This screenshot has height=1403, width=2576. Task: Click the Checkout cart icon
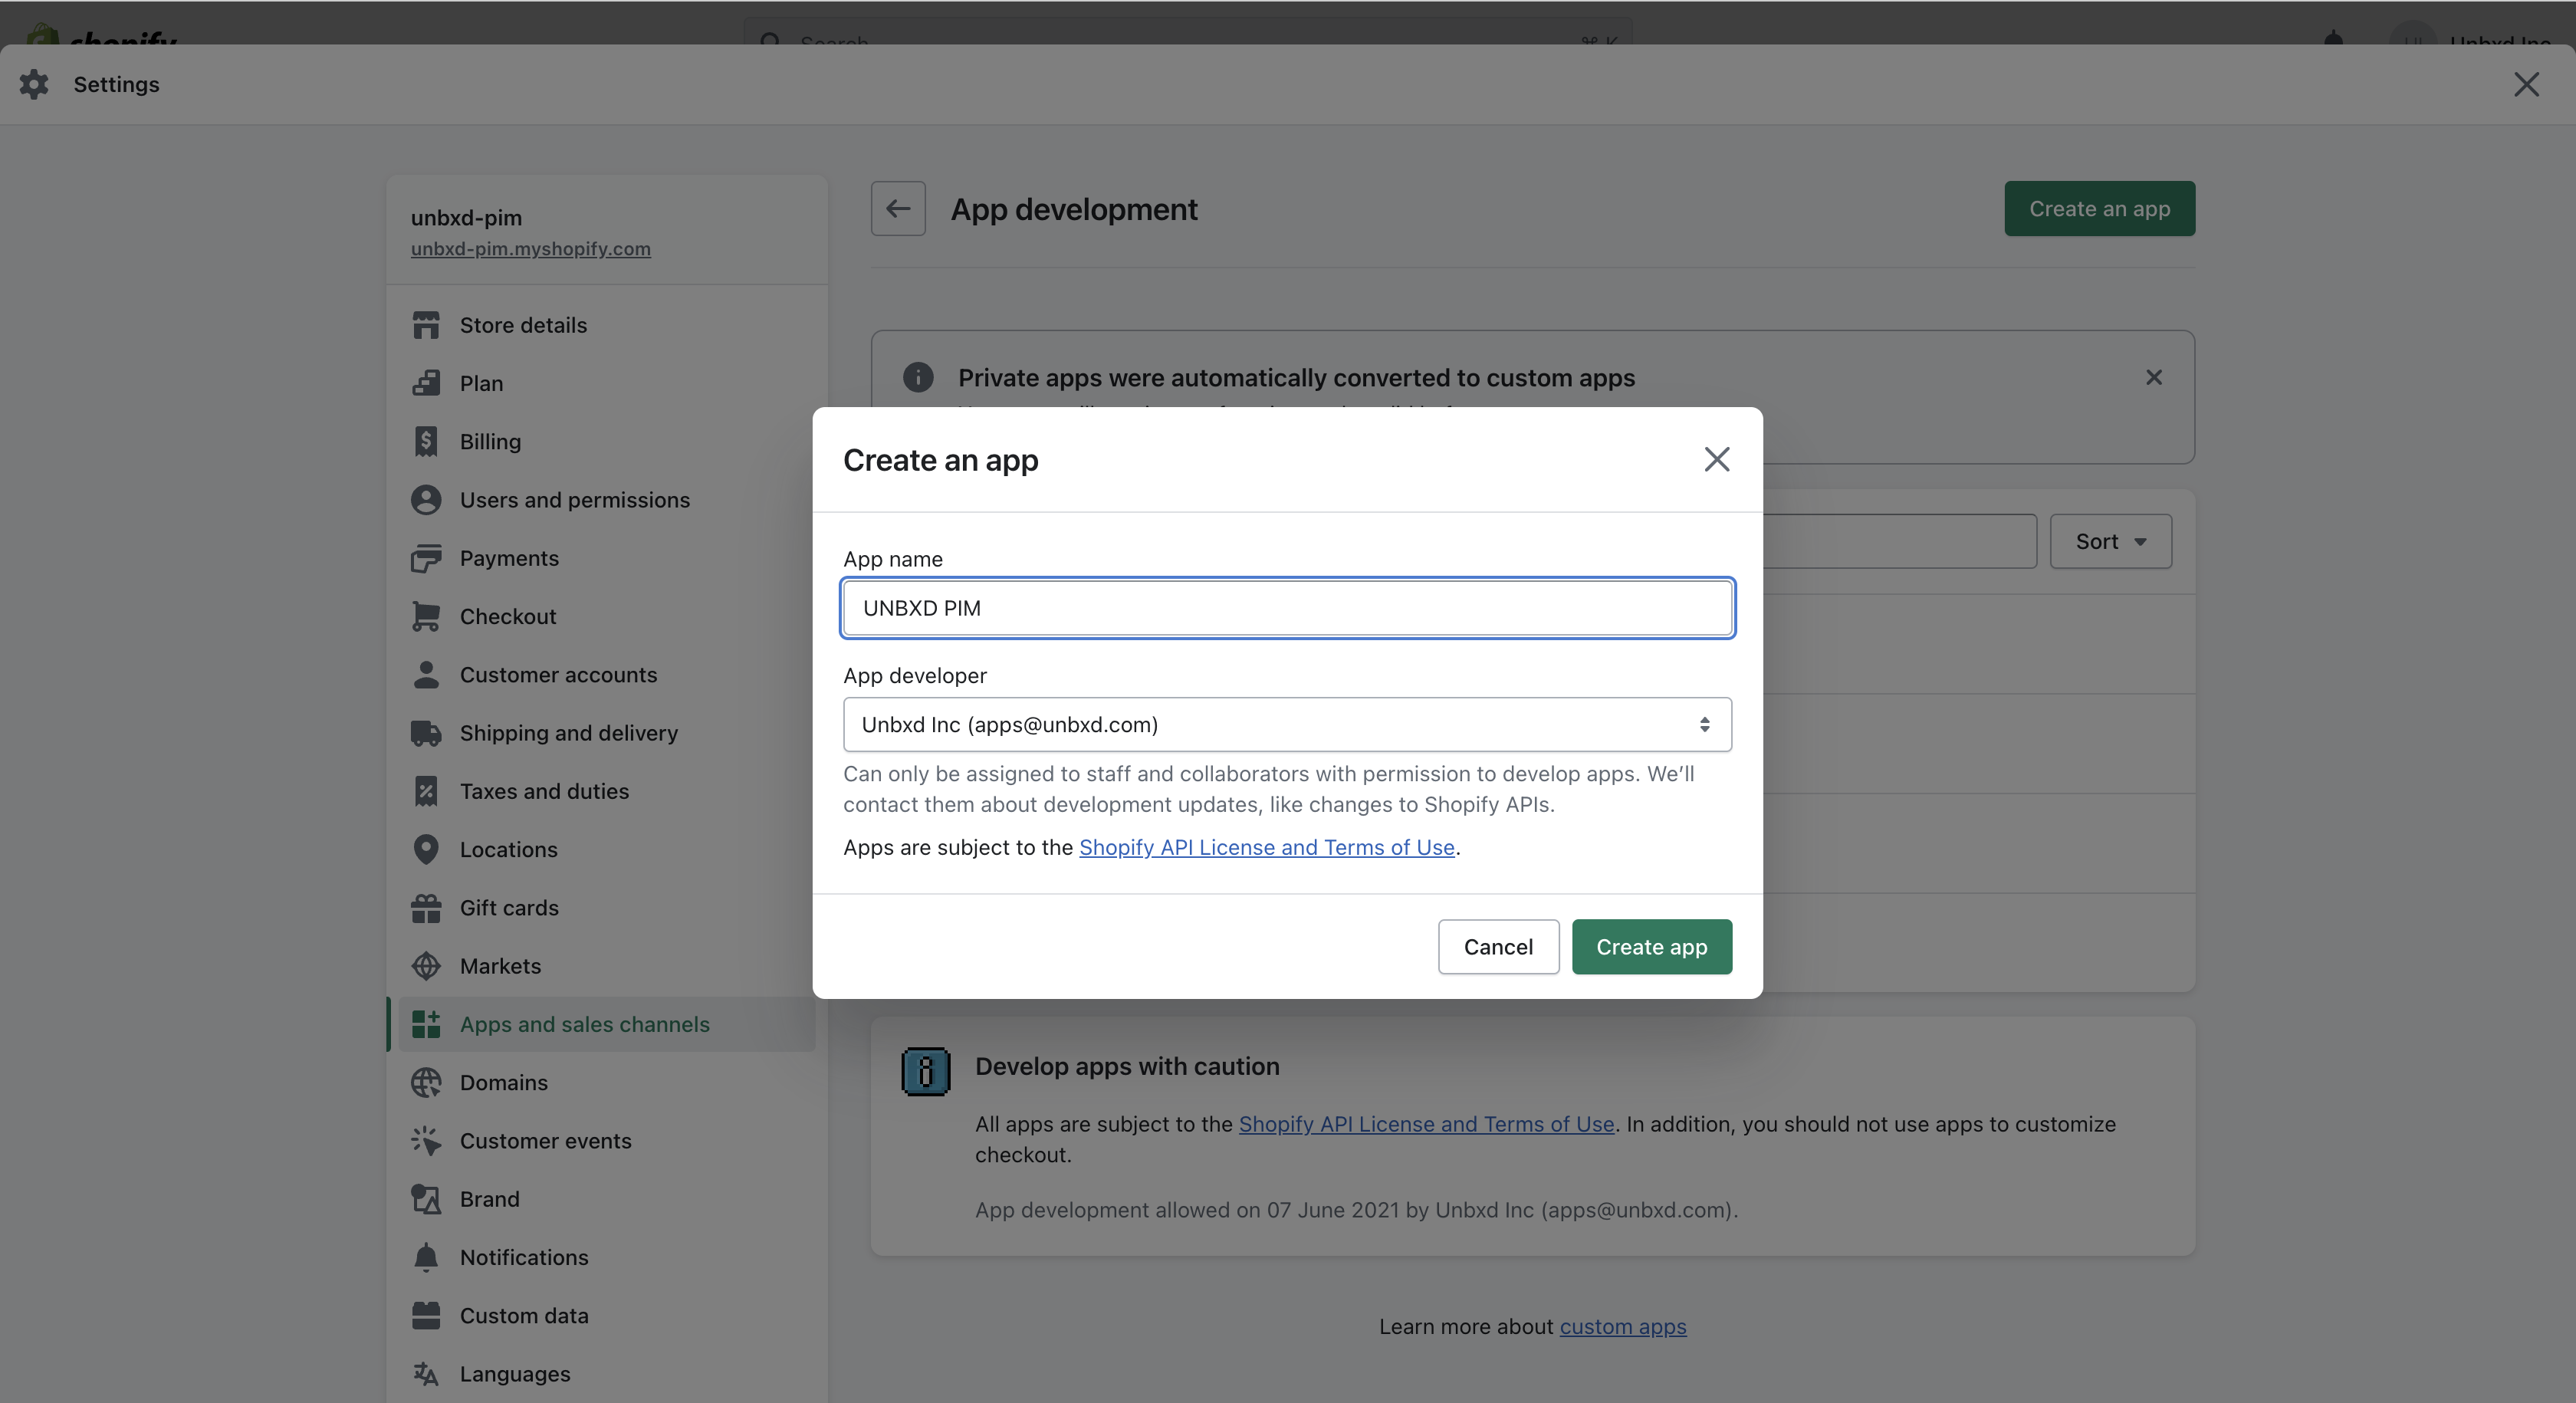426,616
